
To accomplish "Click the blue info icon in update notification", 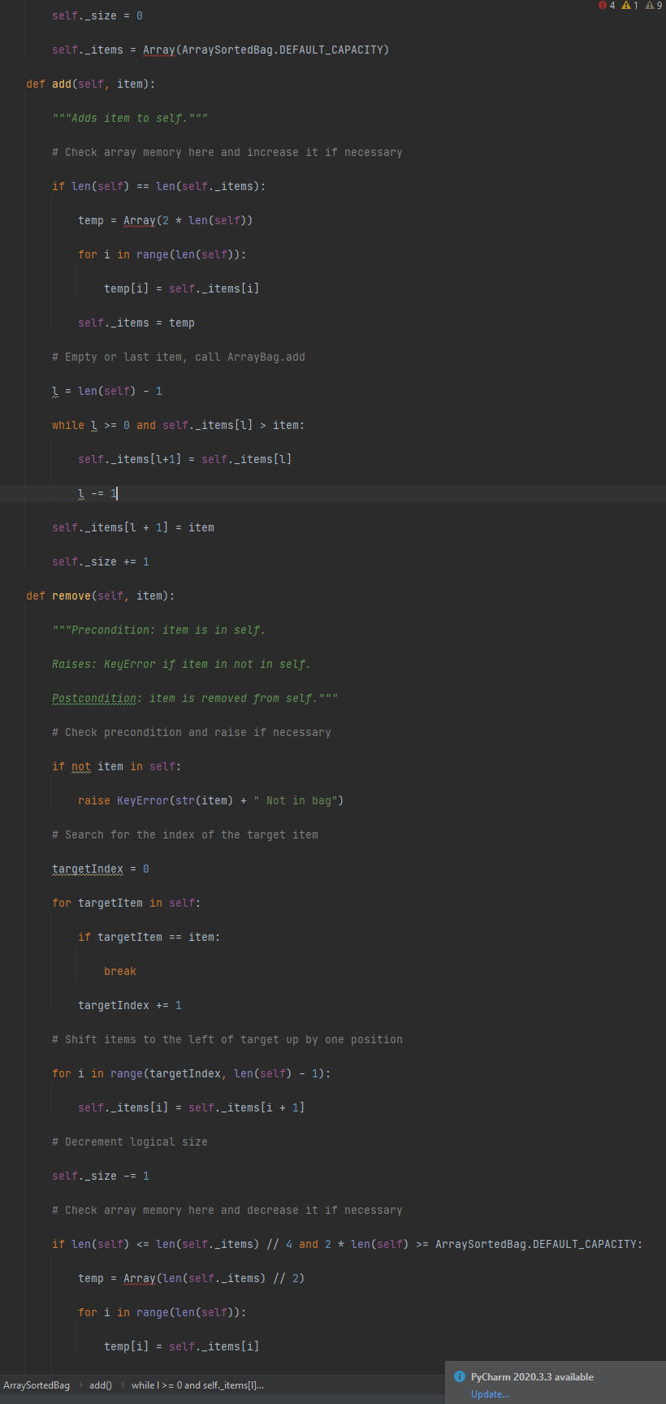I will pos(460,1376).
